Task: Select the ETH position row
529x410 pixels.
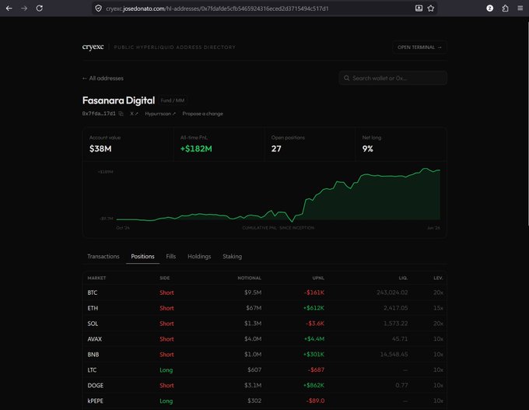Action: point(264,308)
